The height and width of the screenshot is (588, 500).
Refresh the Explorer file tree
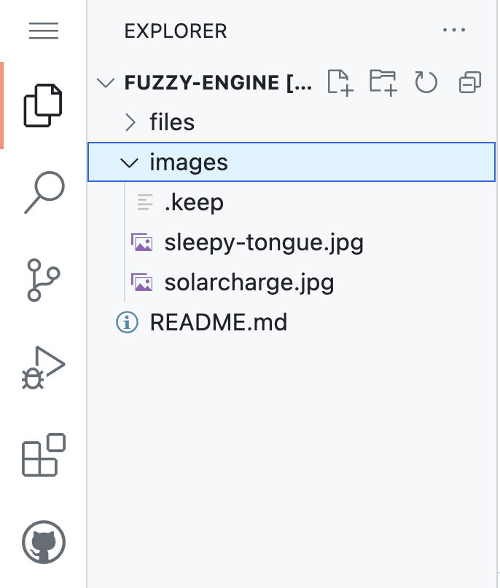[426, 82]
